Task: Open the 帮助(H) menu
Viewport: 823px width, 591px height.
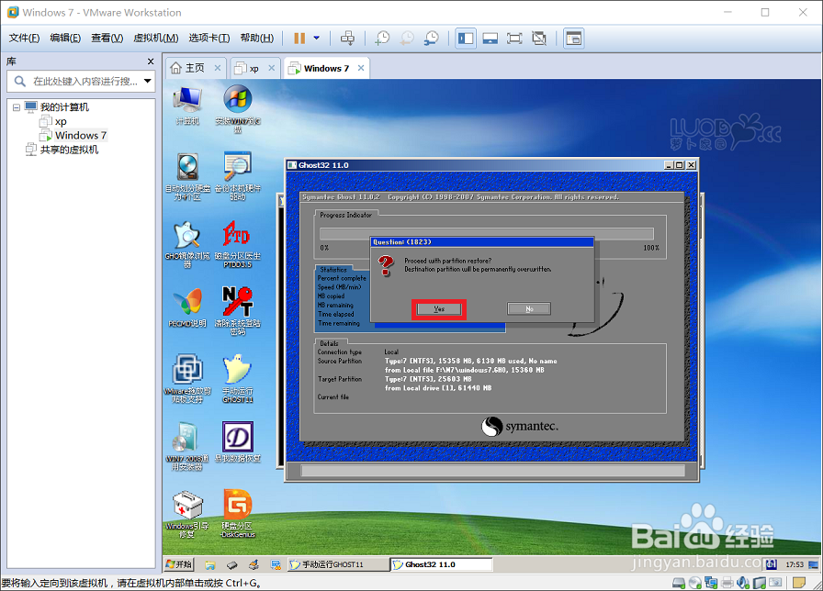Action: (x=256, y=38)
